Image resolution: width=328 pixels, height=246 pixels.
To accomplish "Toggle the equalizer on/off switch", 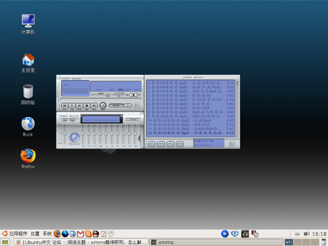I will tap(64, 120).
